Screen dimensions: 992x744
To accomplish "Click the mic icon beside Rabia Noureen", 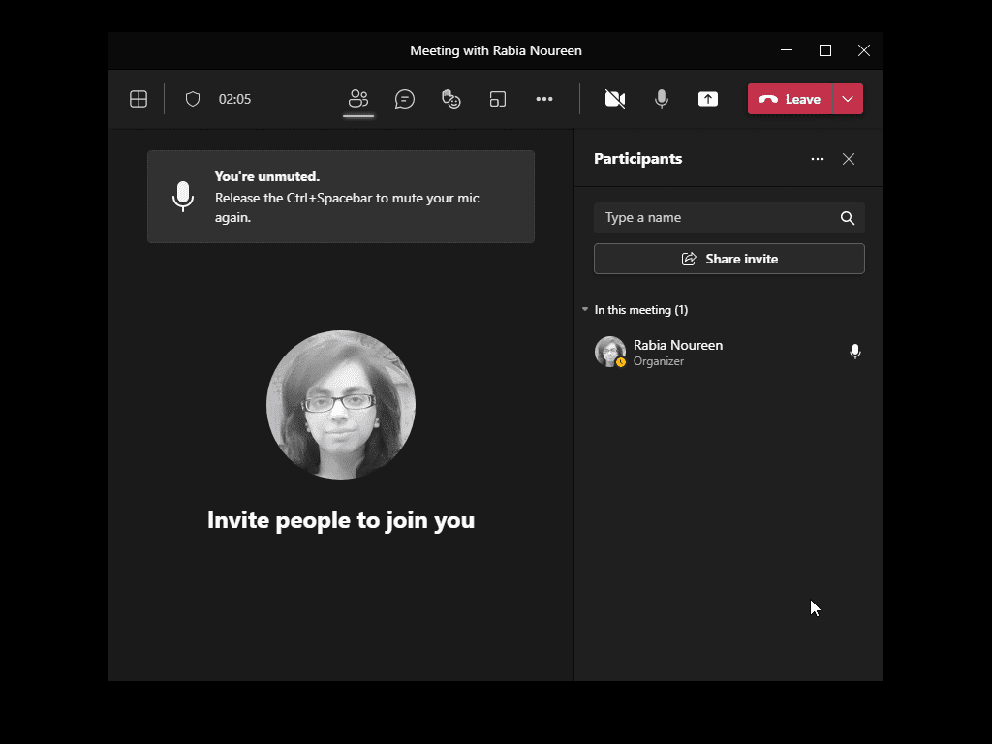I will (855, 352).
